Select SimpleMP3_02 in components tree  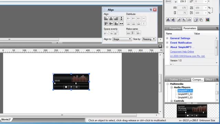click(185, 94)
